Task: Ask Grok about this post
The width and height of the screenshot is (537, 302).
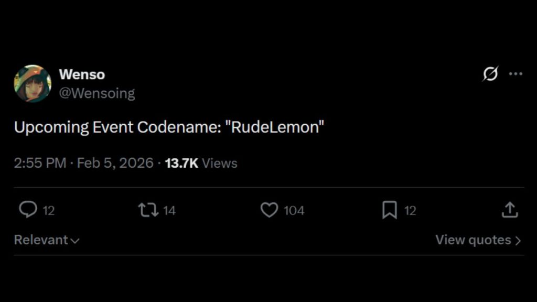Action: [x=489, y=74]
